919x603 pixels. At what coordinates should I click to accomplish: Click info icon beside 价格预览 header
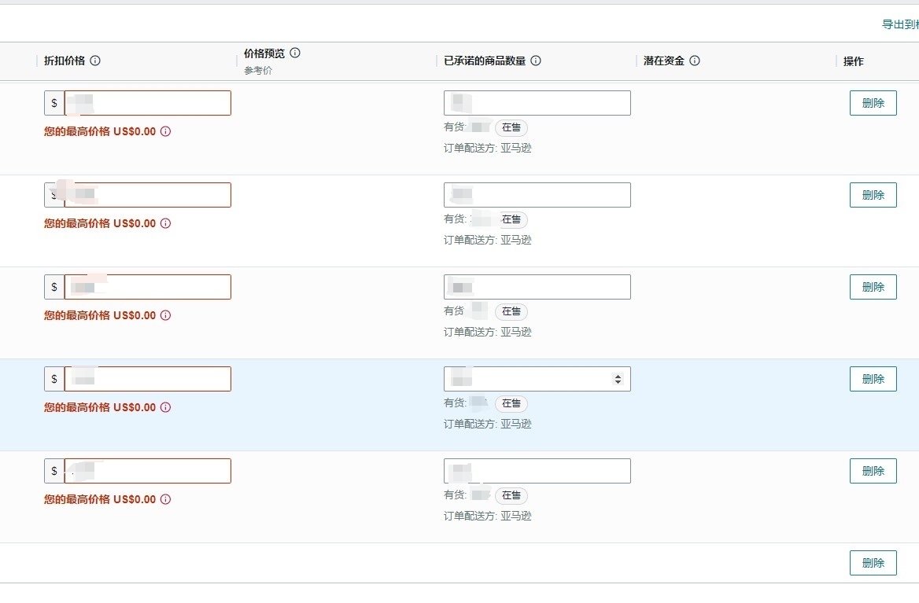click(x=295, y=53)
